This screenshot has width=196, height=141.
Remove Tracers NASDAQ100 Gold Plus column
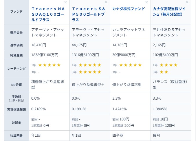click(x=65, y=2)
